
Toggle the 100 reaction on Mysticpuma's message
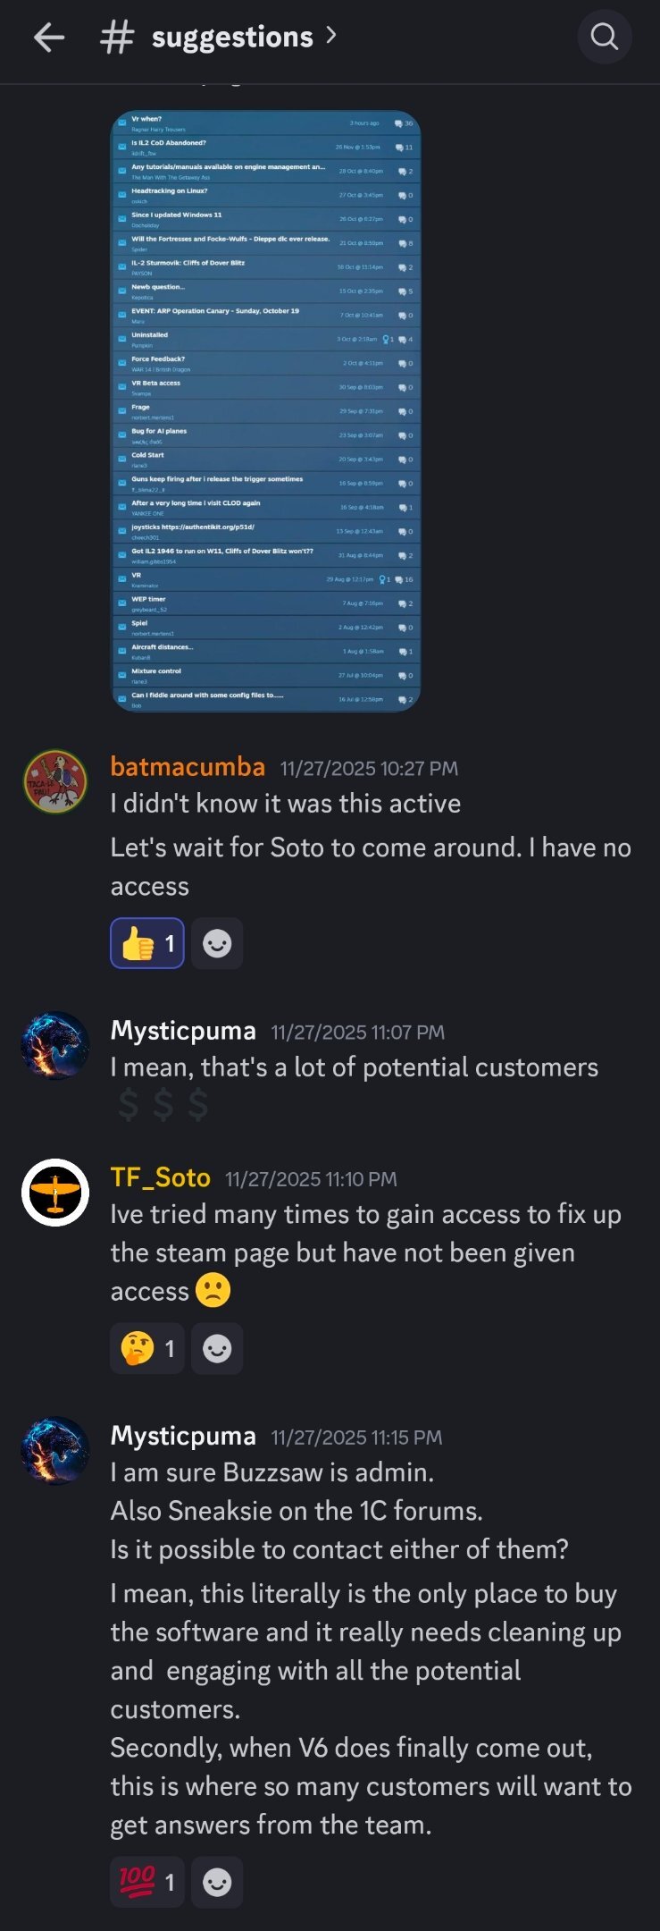146,1882
